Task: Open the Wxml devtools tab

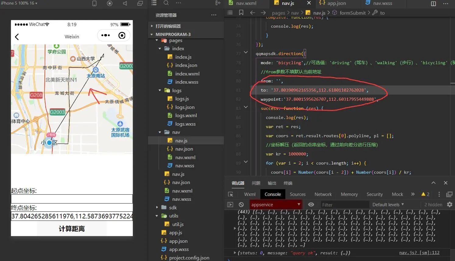Action: click(250, 194)
